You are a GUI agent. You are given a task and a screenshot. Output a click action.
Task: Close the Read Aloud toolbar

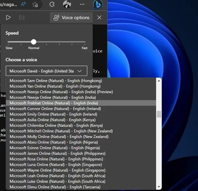[x=99, y=17]
